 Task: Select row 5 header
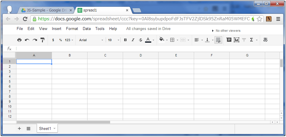tap(9, 81)
